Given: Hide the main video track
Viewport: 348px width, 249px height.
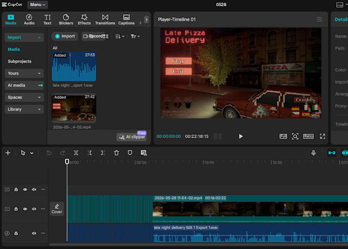Looking at the screenshot, I should coord(25,209).
